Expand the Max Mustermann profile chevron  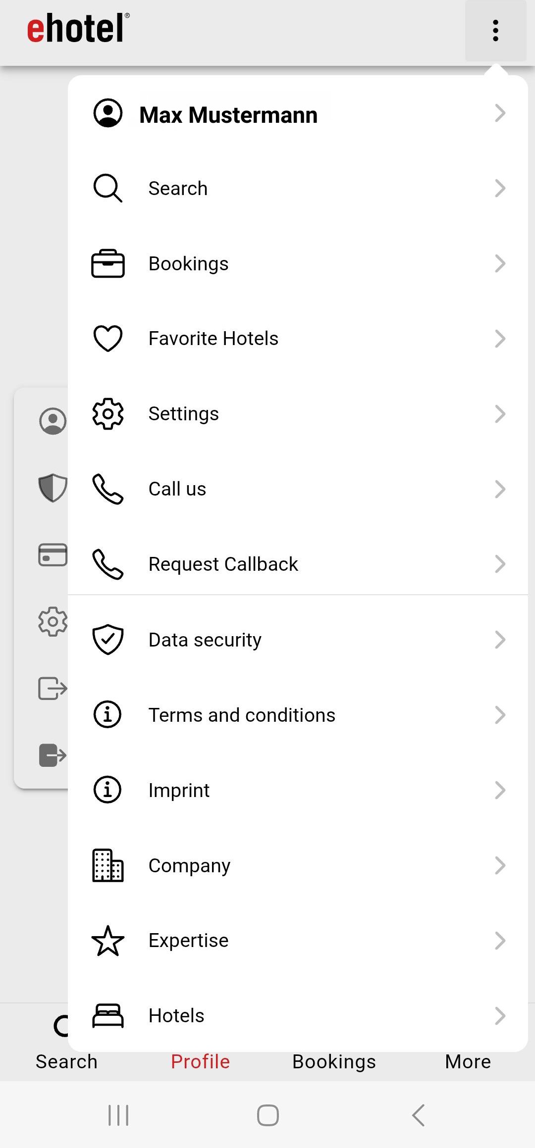pos(500,113)
